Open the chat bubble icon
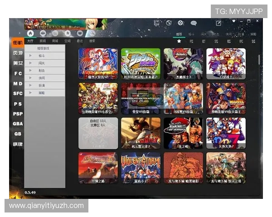The height and width of the screenshot is (217, 272). [x=194, y=23]
